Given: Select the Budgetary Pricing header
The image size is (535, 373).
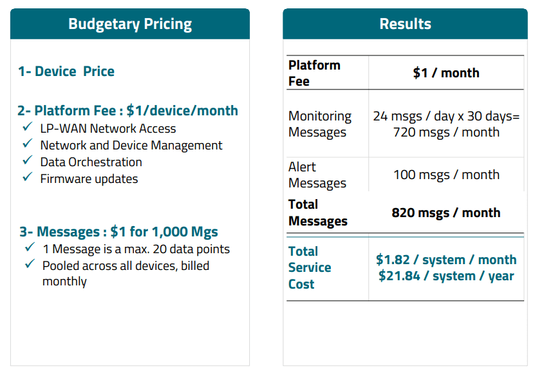Looking at the screenshot, I should [130, 24].
